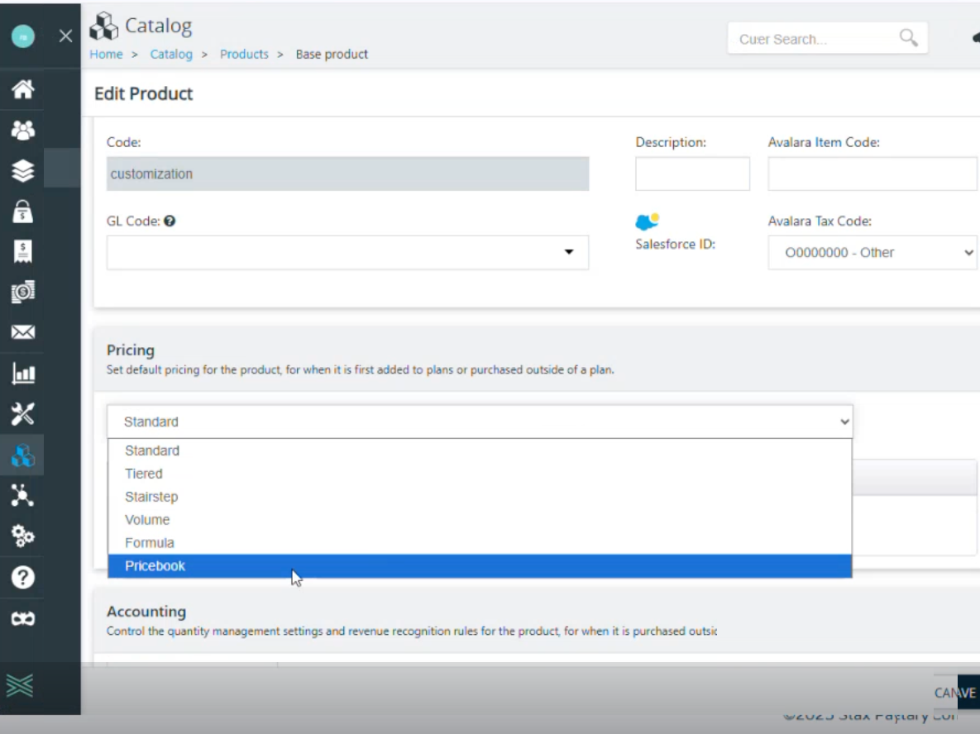Open the network nodes integrations icon
Viewport: 980px width, 734px height.
point(23,496)
